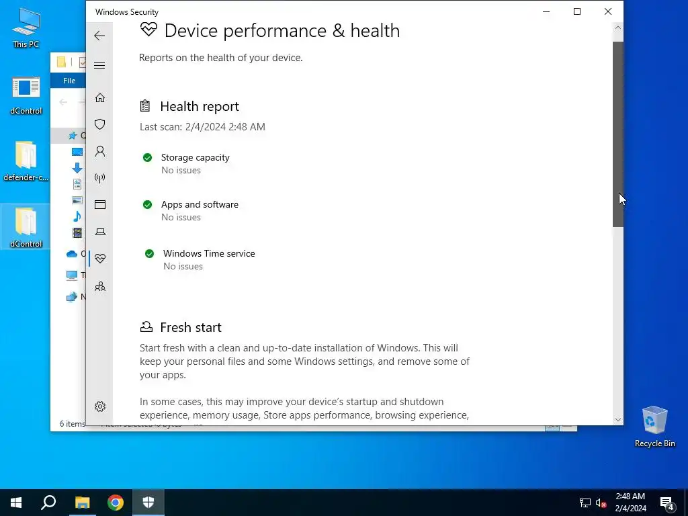The image size is (688, 516).
Task: Open the clock showing 2:48 AM
Action: (630, 503)
